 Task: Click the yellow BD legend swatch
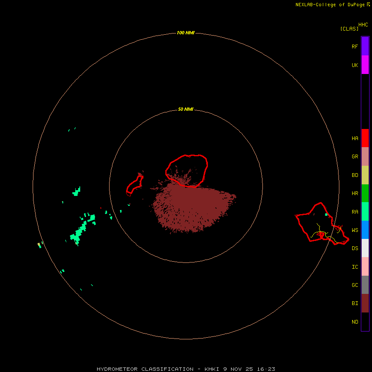point(365,175)
